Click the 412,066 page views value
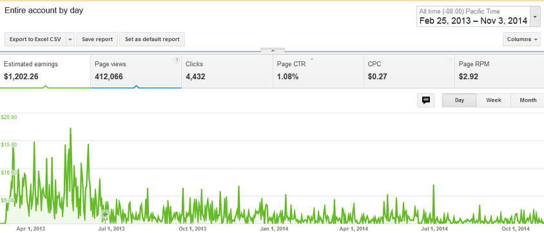The width and height of the screenshot is (544, 233). click(108, 77)
